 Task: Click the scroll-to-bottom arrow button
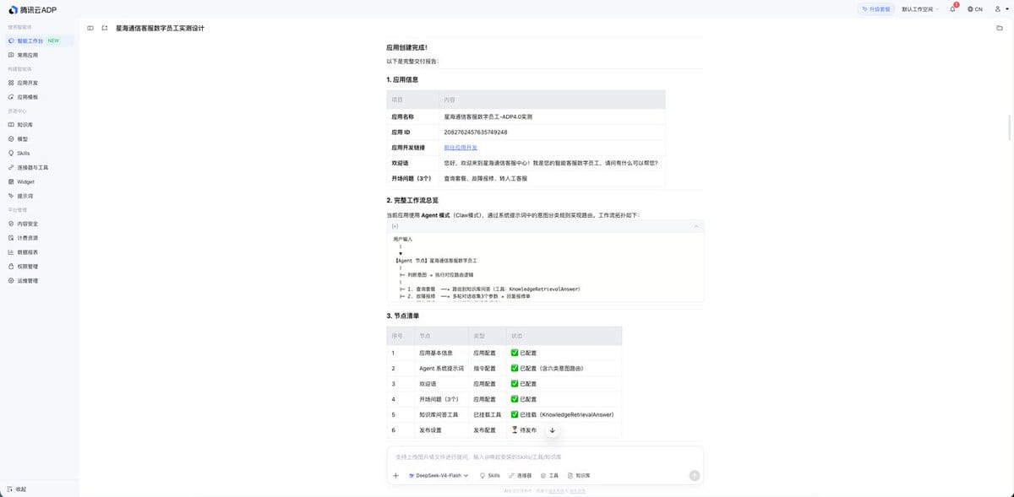pyautogui.click(x=552, y=430)
